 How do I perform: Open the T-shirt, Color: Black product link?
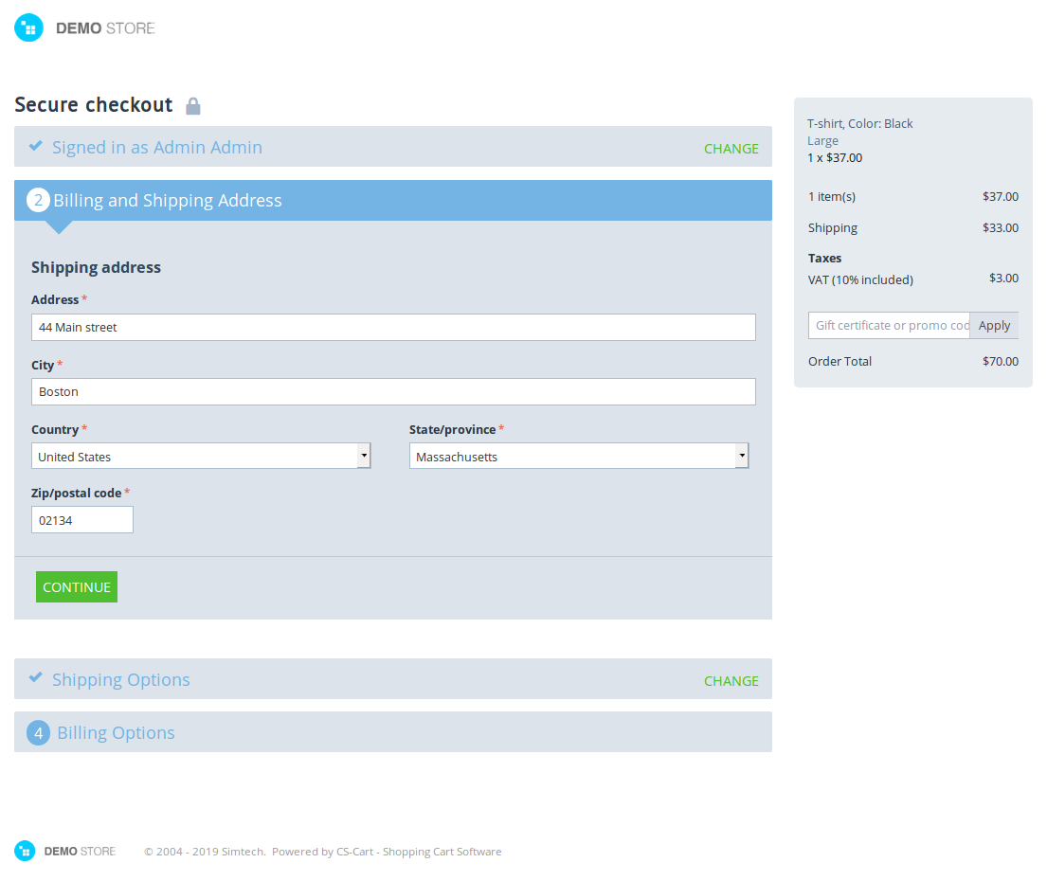[x=859, y=123]
